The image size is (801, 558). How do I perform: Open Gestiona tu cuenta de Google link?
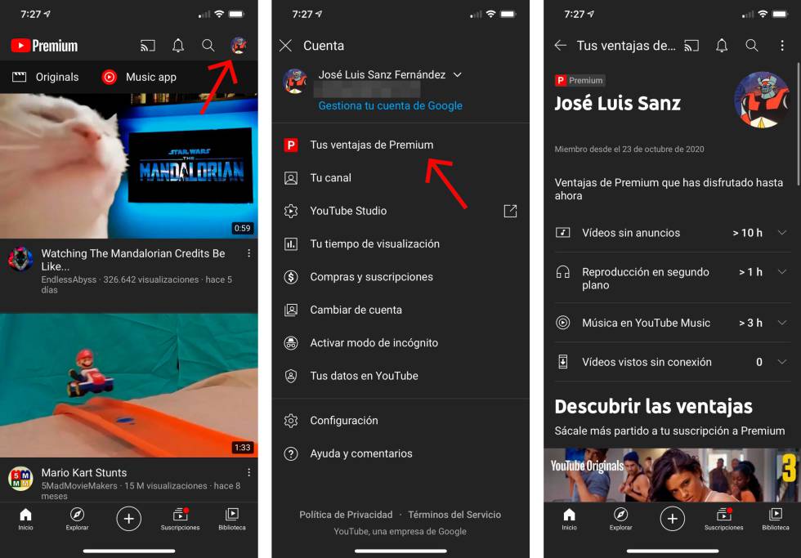(391, 105)
